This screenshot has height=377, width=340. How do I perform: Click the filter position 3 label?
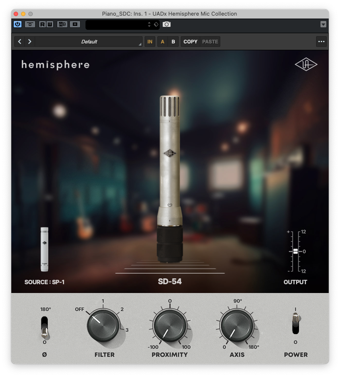pyautogui.click(x=127, y=330)
